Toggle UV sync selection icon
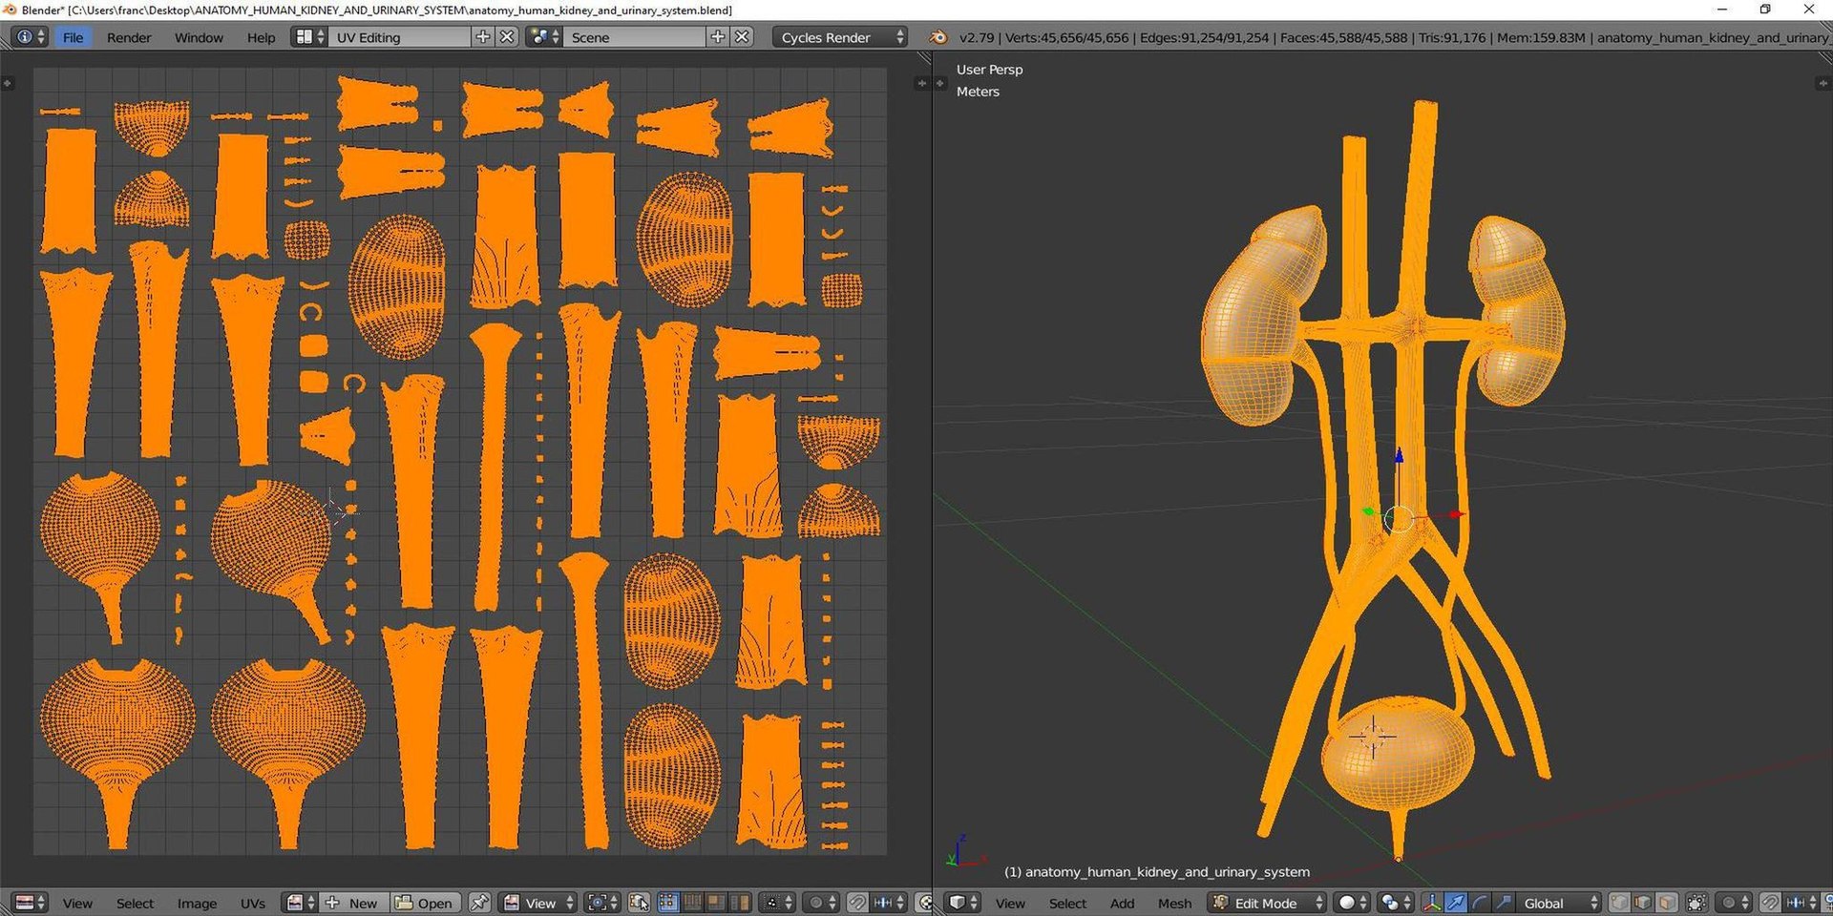1833x916 pixels. click(639, 903)
